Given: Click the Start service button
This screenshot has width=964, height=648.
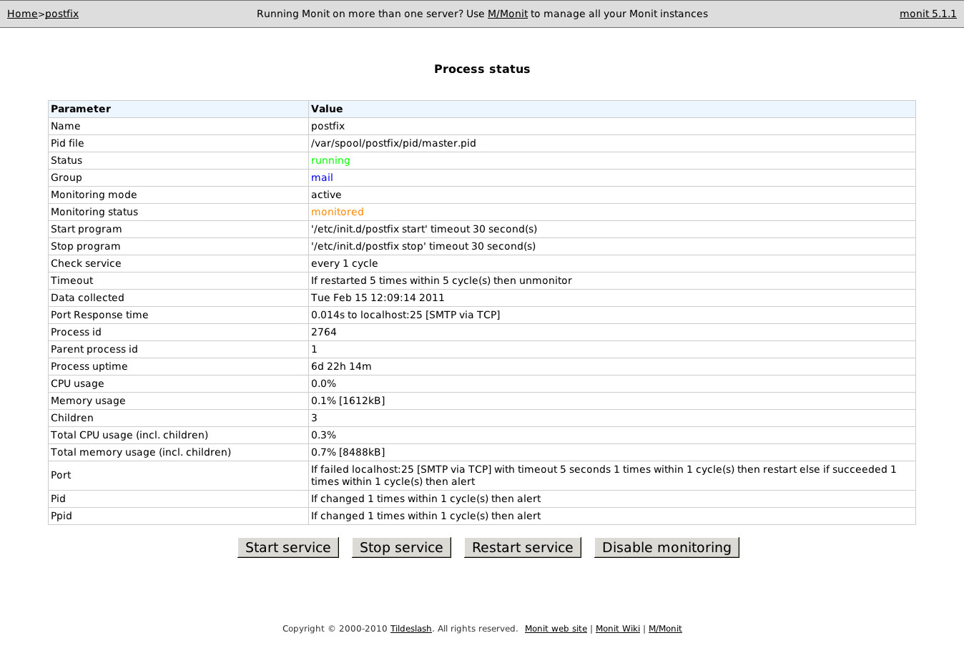Looking at the screenshot, I should [288, 547].
